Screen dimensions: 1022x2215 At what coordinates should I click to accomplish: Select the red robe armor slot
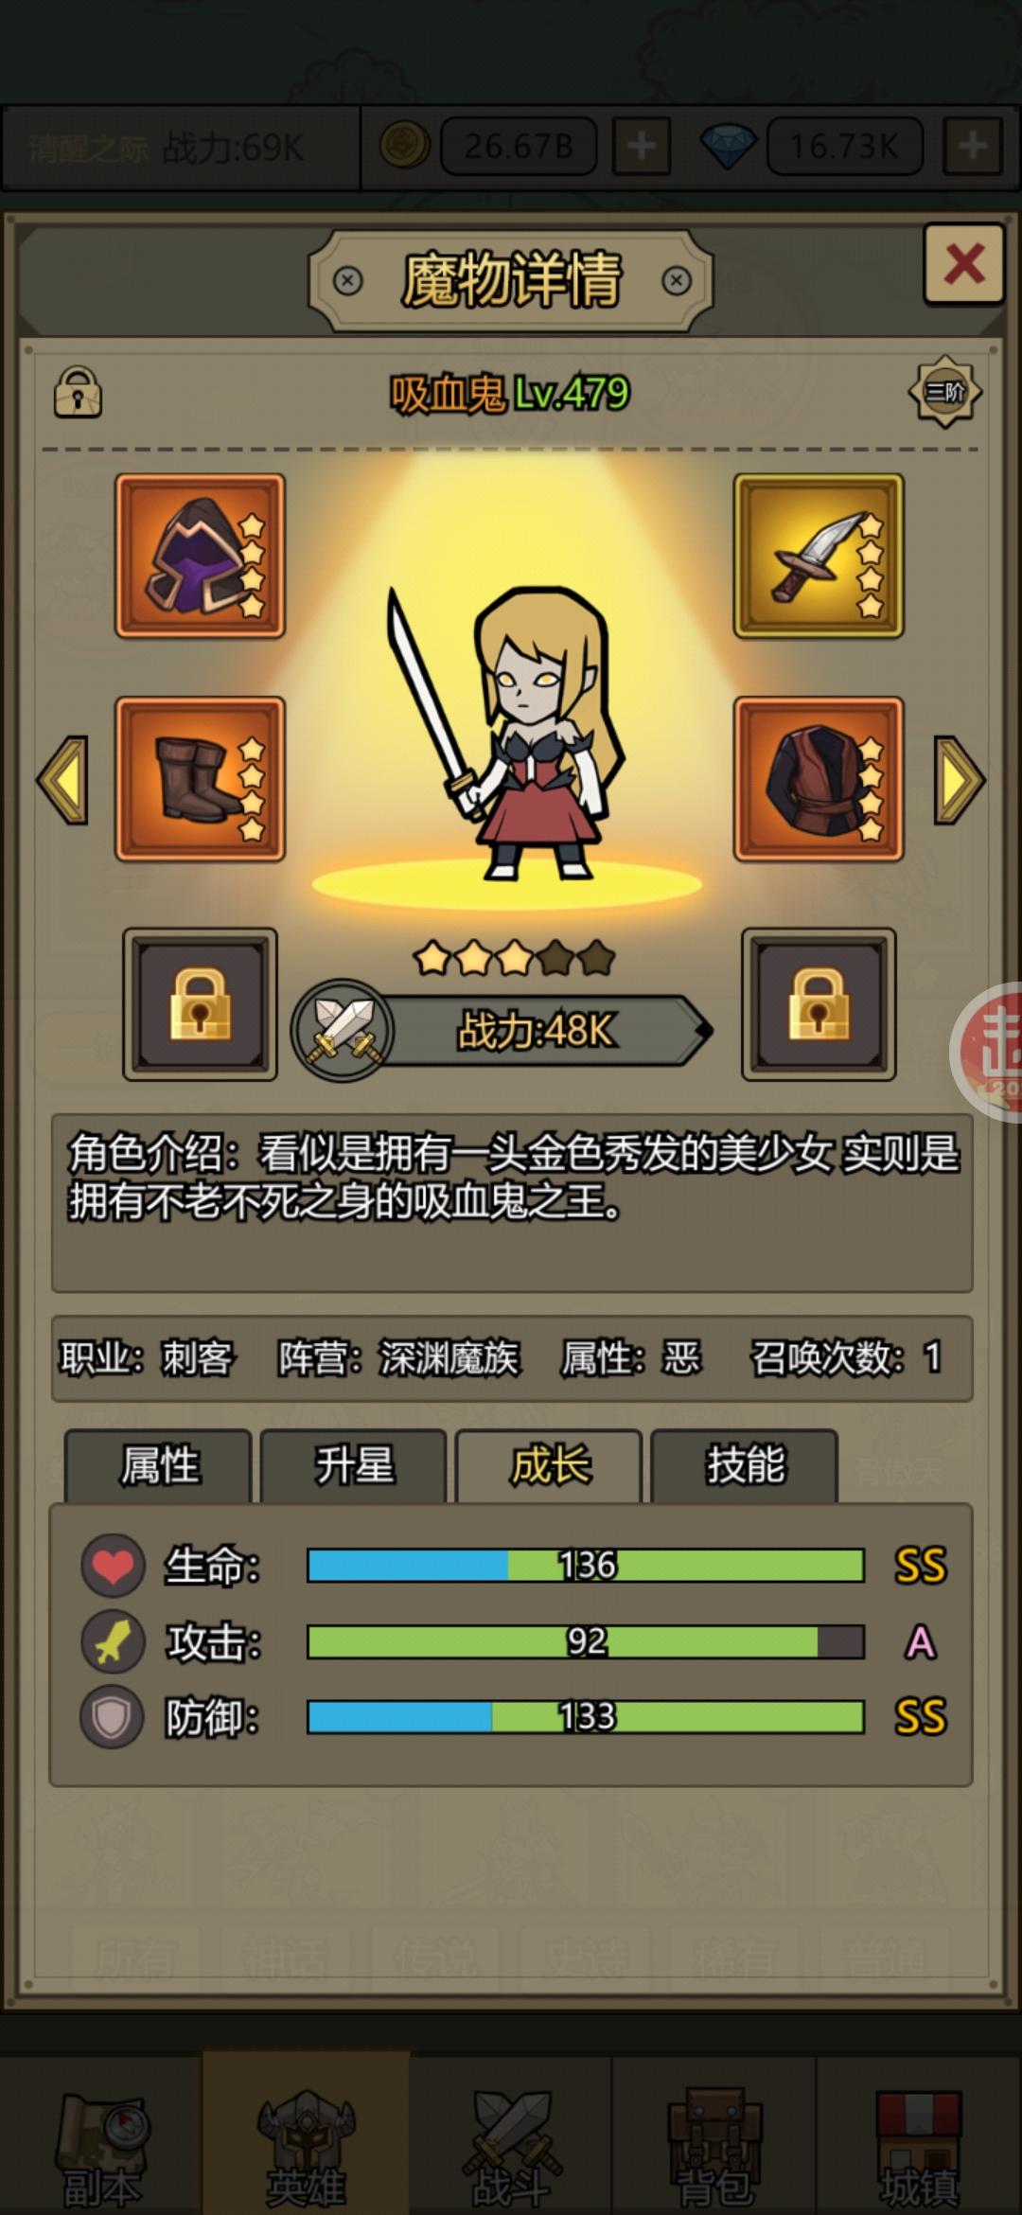(819, 780)
